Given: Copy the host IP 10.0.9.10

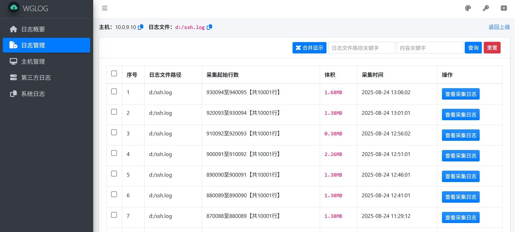Looking at the screenshot, I should [140, 27].
